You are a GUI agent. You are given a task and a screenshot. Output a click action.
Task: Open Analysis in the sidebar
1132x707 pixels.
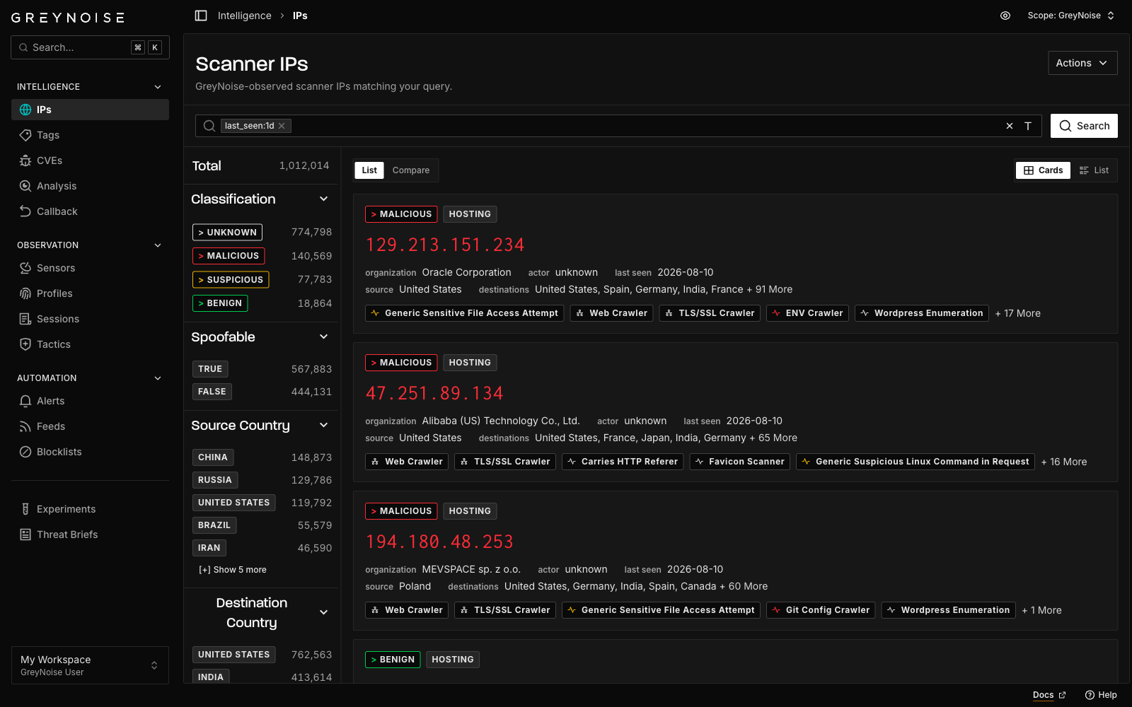tap(90, 186)
